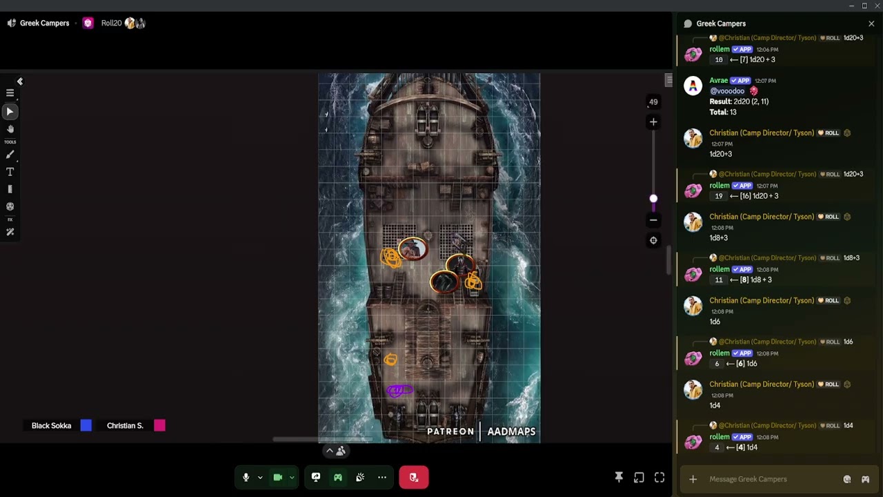Screen dimensions: 883x497
Task: Open camera options dropdown arrow
Action: pyautogui.click(x=292, y=477)
